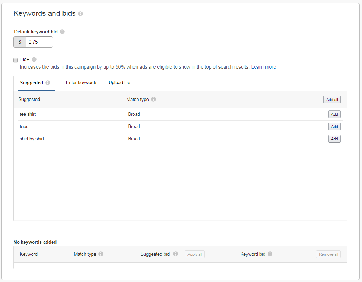Show Bid+ info tooltip icon
This screenshot has width=362, height=282.
34,59
